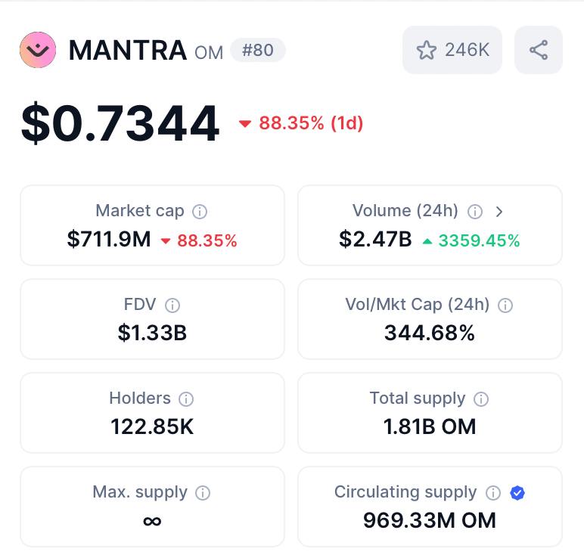Click the Volume (24h) info icon
Screen dimensions: 584x558
coord(475,212)
